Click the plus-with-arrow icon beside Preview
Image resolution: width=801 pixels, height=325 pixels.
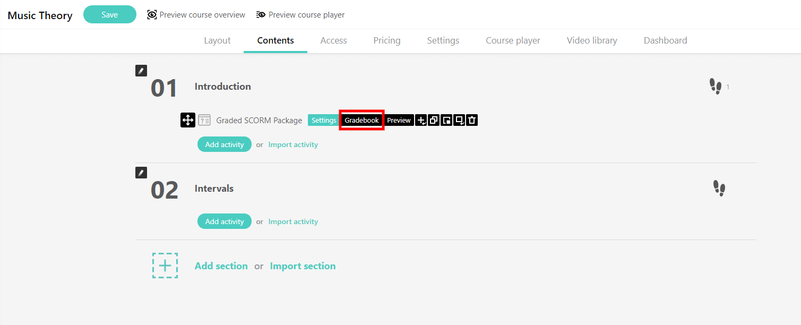click(421, 121)
